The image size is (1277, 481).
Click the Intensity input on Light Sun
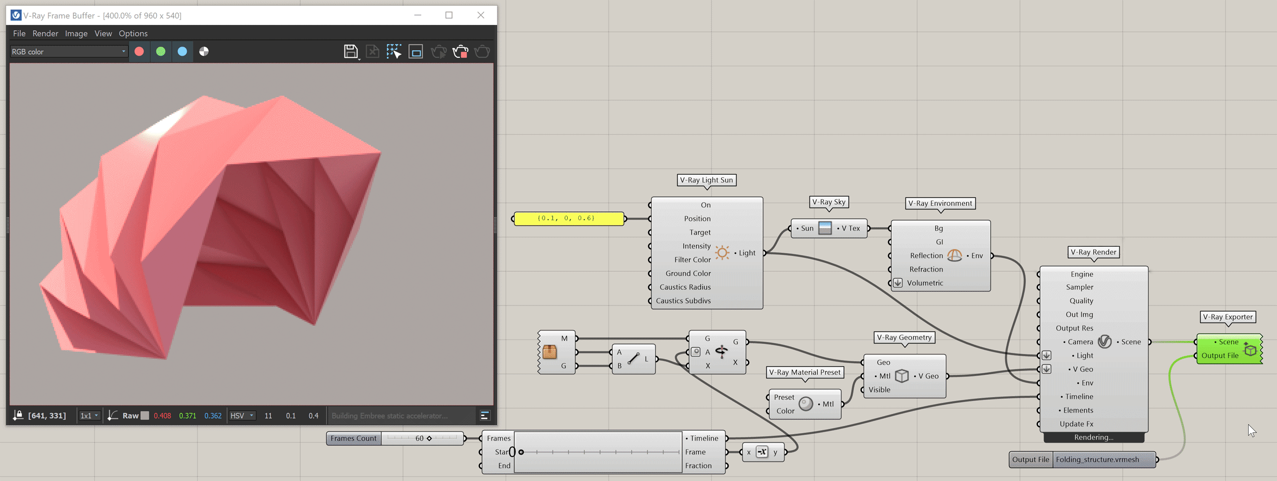696,246
